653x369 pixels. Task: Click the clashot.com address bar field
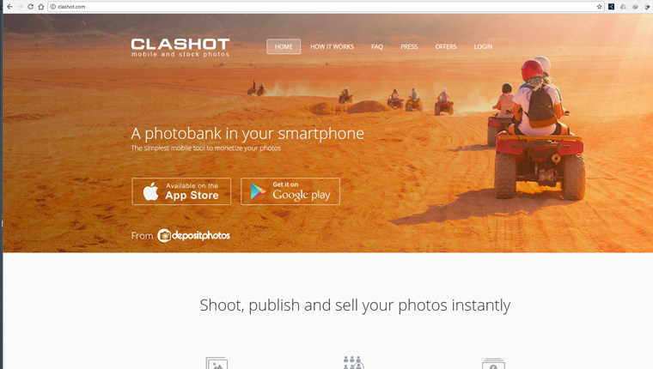pos(325,7)
